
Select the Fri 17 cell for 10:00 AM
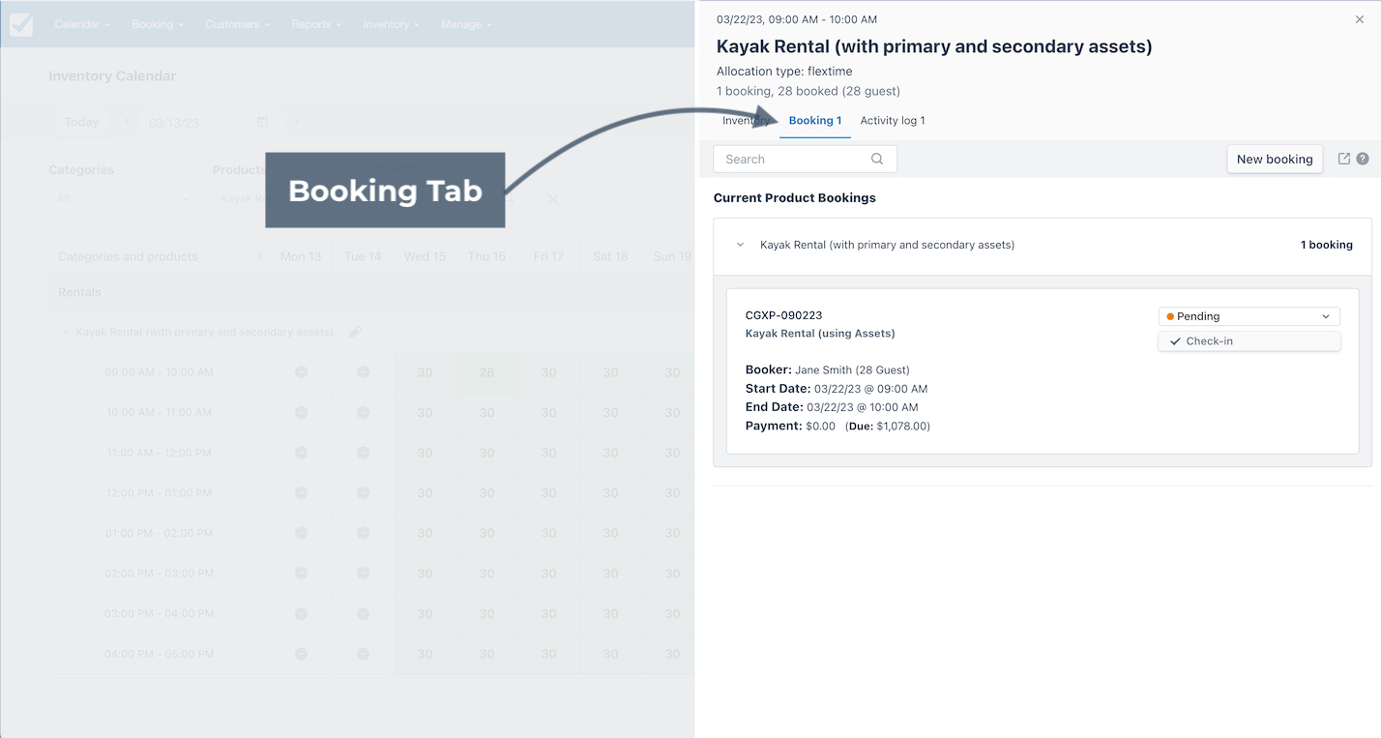[548, 412]
